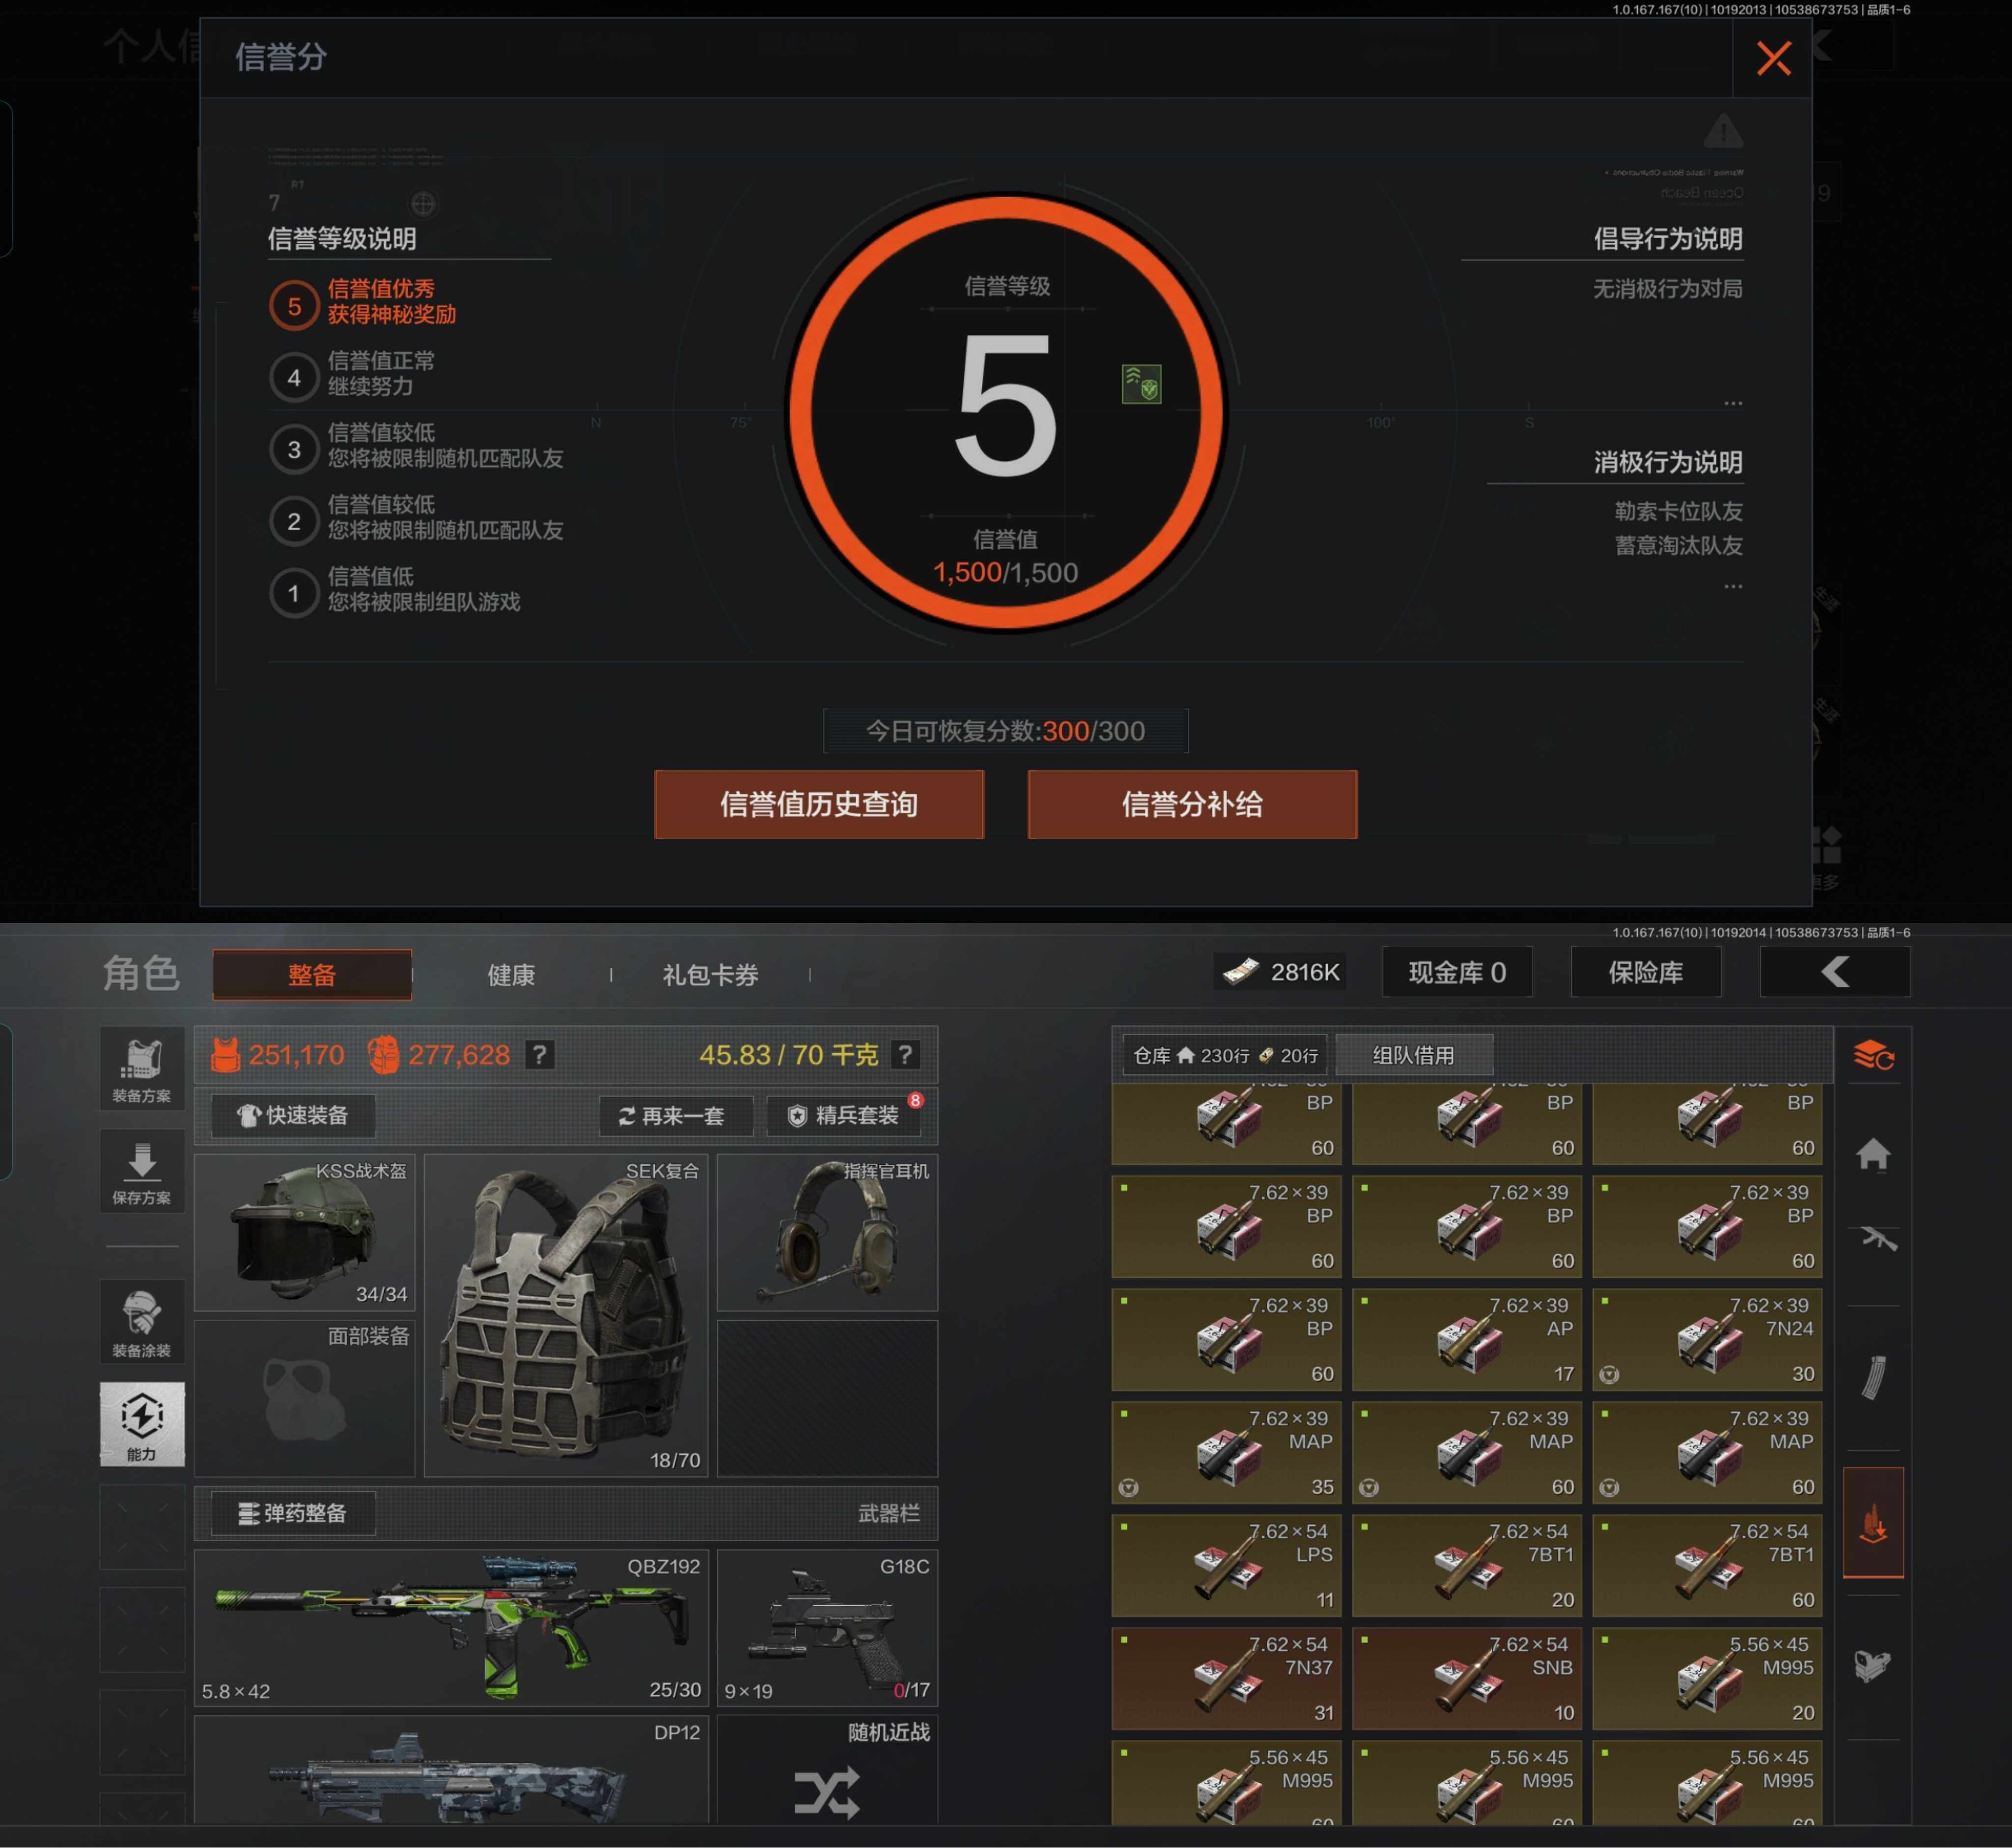This screenshot has height=1848, width=2012.
Task: Click the home icon in right sidebar
Action: pos(1873,1155)
